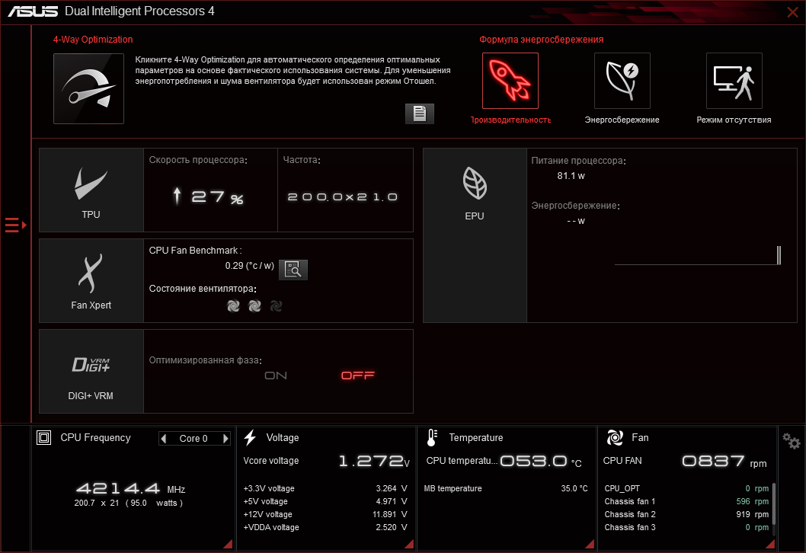This screenshot has height=553, width=806.
Task: Click the 27% processor speed value
Action: [217, 197]
